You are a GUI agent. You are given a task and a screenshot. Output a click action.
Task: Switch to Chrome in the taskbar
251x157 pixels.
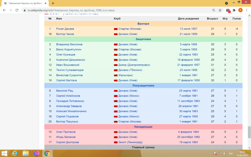47,153
